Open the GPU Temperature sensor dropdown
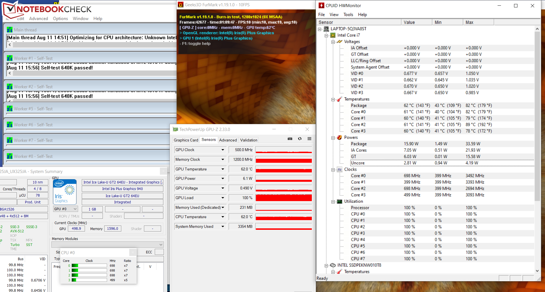Screen dimensions: 545x292 point(223,169)
